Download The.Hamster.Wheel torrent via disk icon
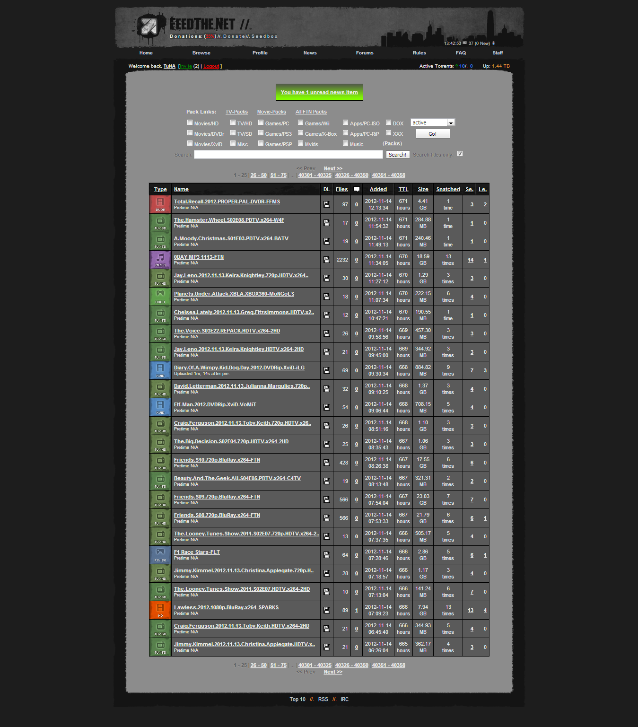The width and height of the screenshot is (638, 727). point(326,223)
